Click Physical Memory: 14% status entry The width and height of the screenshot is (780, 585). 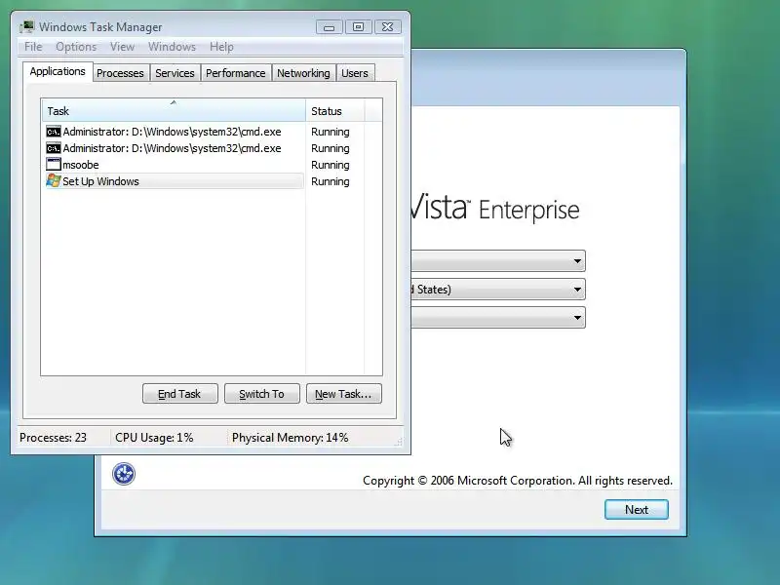(290, 437)
